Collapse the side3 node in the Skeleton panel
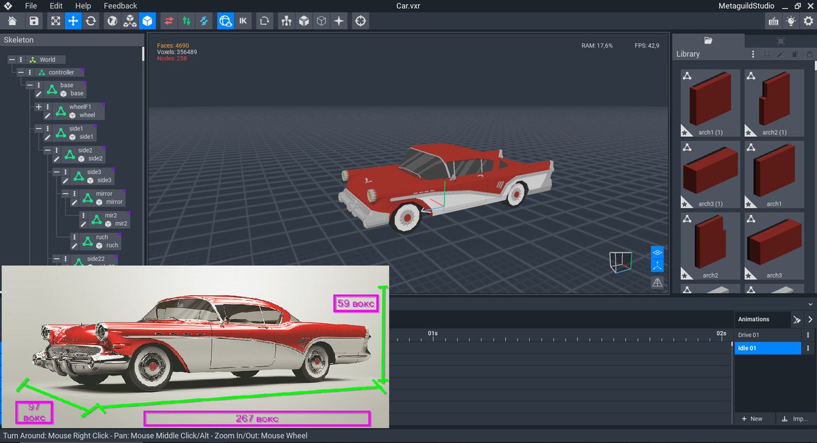This screenshot has width=817, height=443. point(56,172)
